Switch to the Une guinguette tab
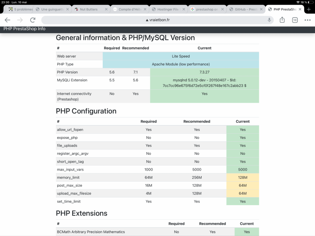This screenshot has height=236, width=315. pos(52,9)
